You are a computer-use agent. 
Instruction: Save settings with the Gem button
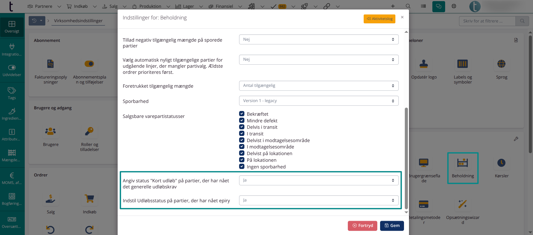[392, 226]
